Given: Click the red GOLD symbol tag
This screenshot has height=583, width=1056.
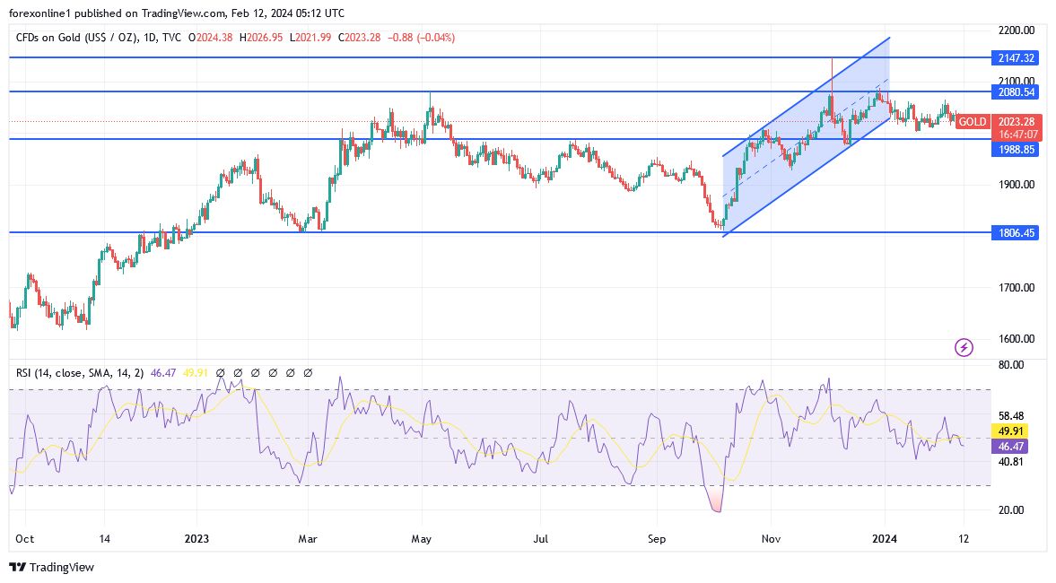Looking at the screenshot, I should pos(972,122).
